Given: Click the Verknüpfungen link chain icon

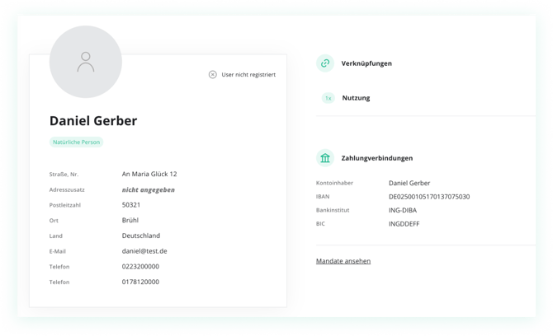Looking at the screenshot, I should 325,63.
